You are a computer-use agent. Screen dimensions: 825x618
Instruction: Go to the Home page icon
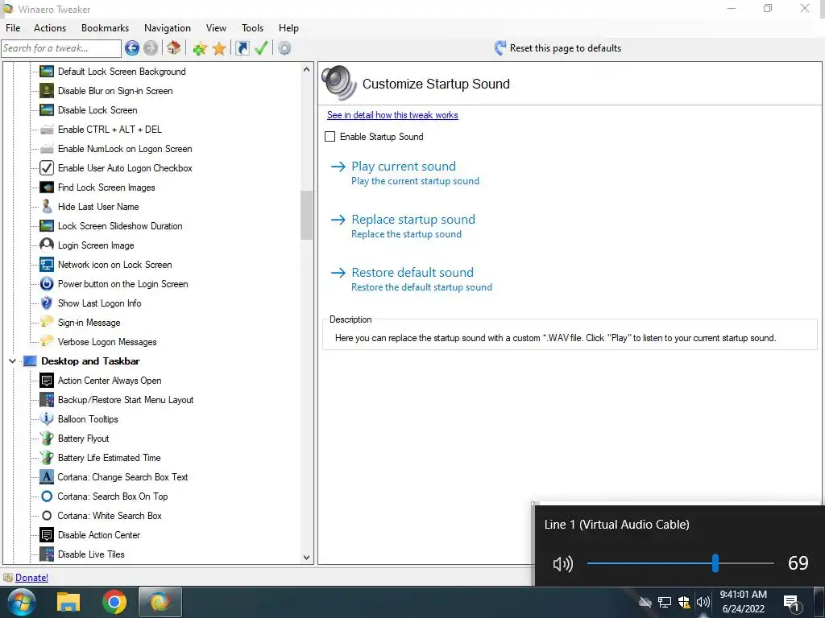tap(174, 48)
